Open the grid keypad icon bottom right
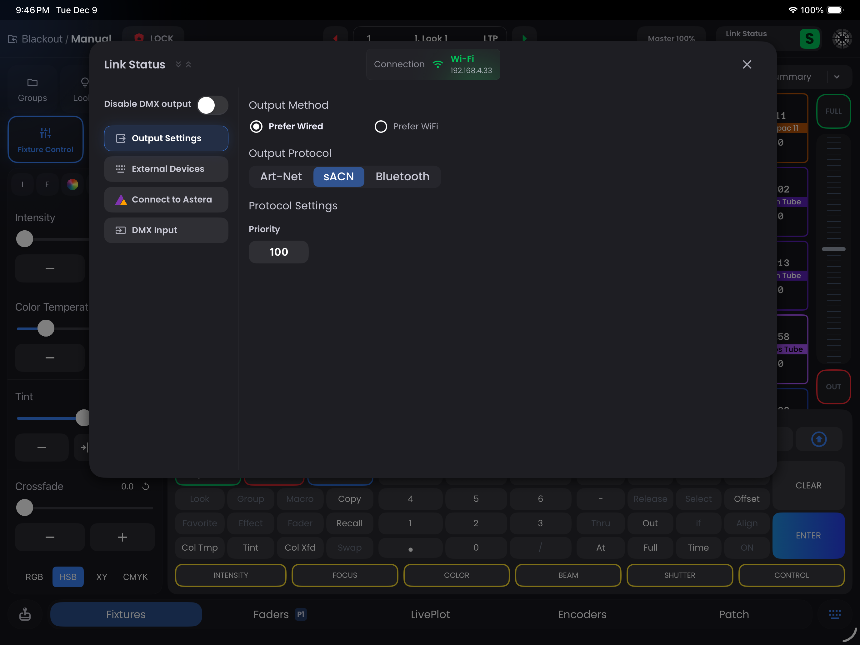Viewport: 860px width, 645px height. 835,614
